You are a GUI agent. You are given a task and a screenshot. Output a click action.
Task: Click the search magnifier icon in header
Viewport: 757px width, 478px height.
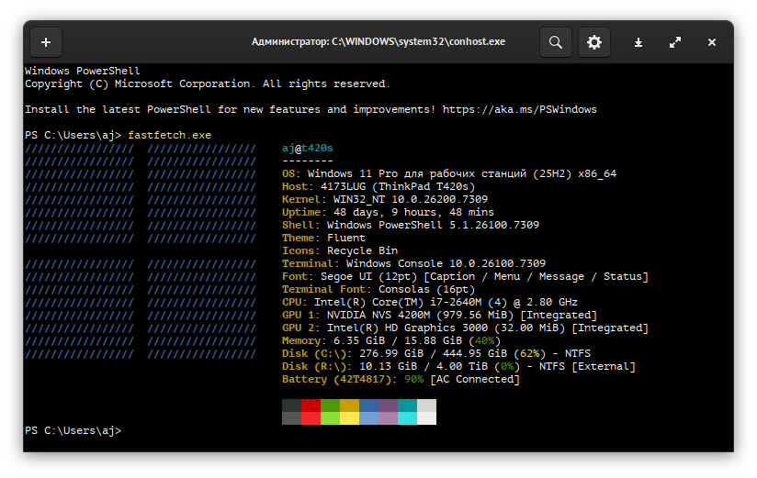pyautogui.click(x=555, y=42)
